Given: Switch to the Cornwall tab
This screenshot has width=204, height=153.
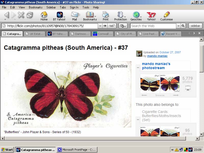Looking at the screenshot, I should (x=102, y=34).
